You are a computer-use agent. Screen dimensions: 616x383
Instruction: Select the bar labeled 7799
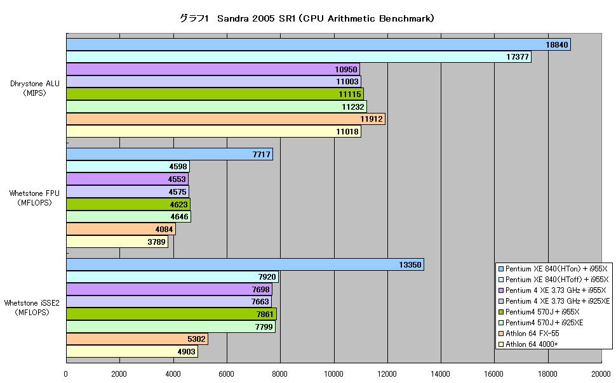click(171, 327)
